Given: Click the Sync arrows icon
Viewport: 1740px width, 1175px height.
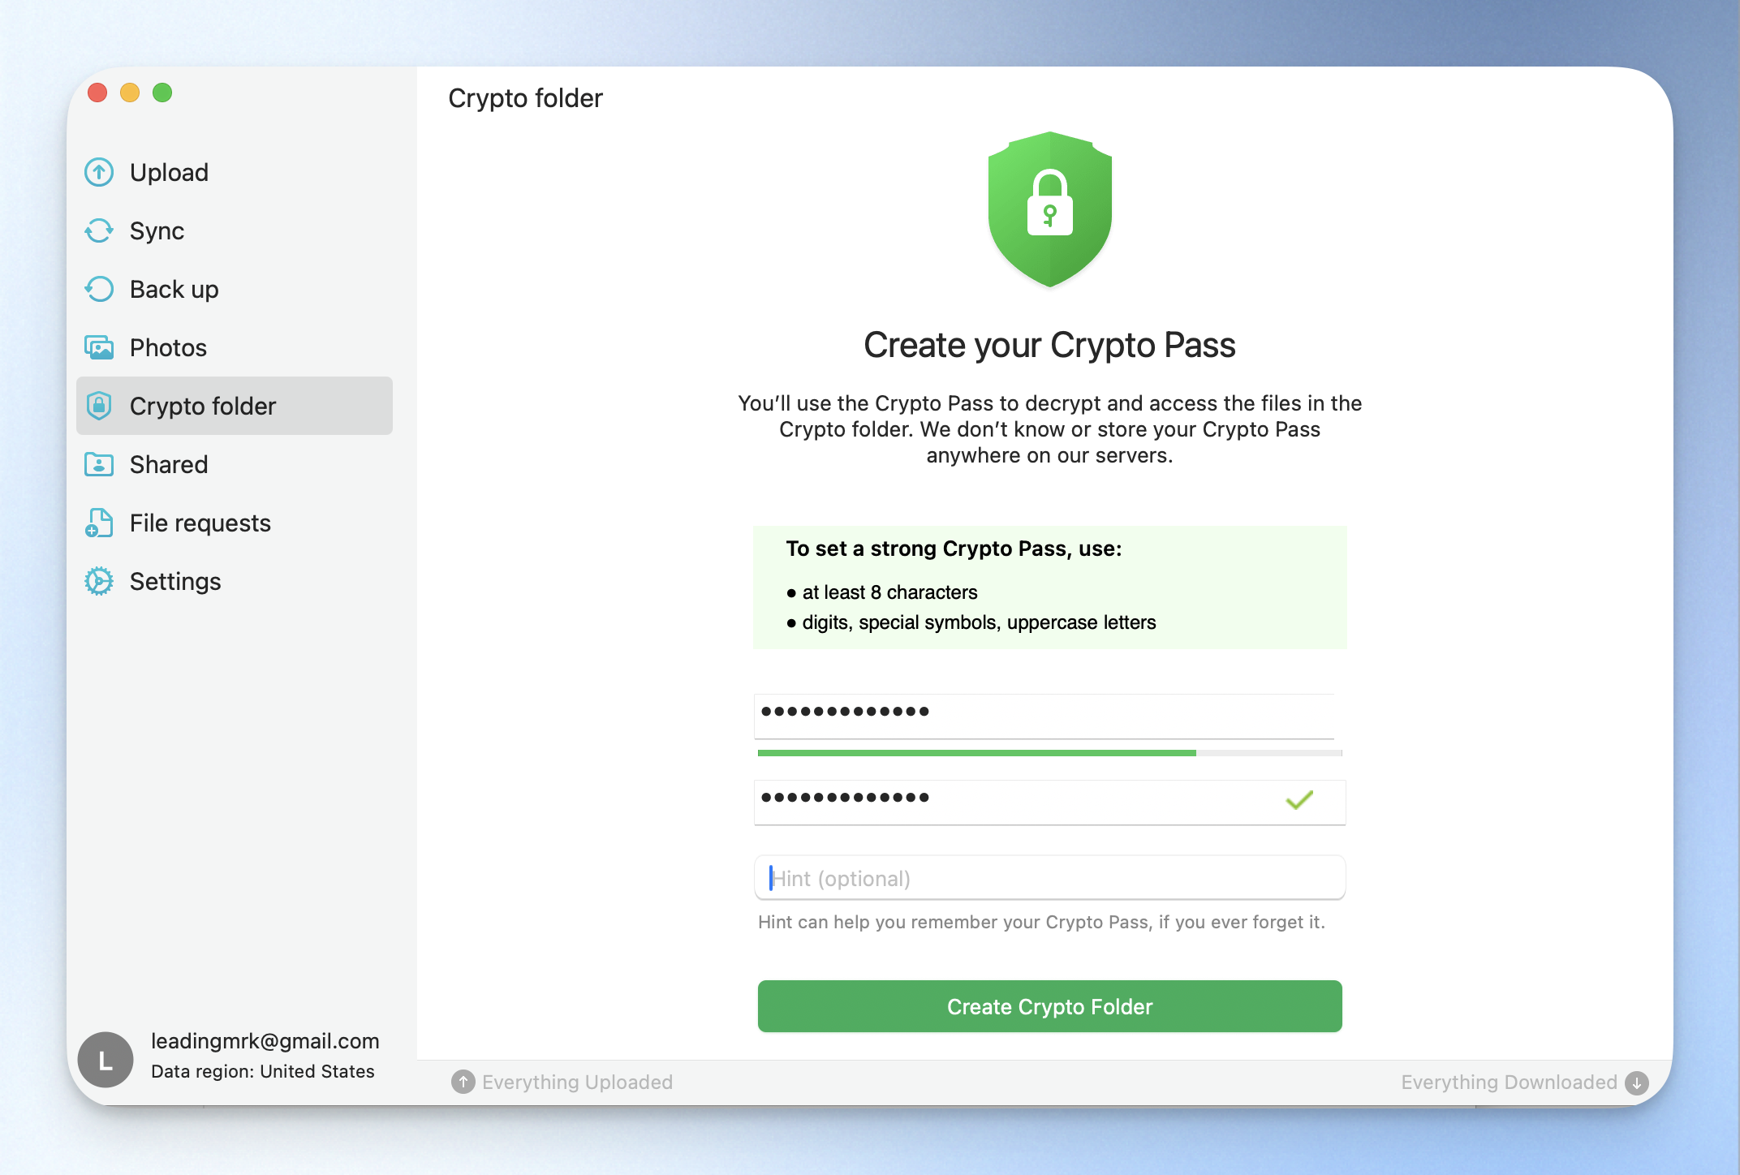Looking at the screenshot, I should click(99, 230).
